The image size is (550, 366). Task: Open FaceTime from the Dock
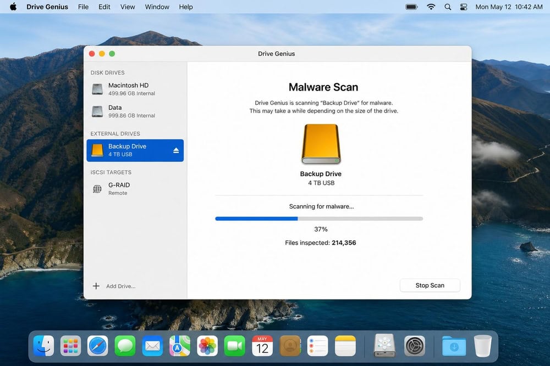pyautogui.click(x=235, y=346)
